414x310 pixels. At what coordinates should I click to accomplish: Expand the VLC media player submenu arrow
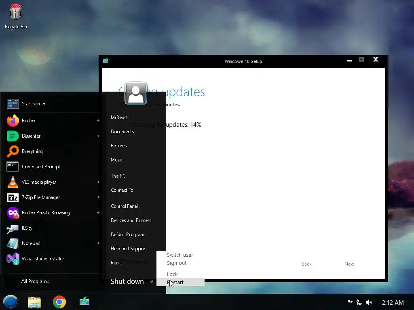click(x=98, y=182)
